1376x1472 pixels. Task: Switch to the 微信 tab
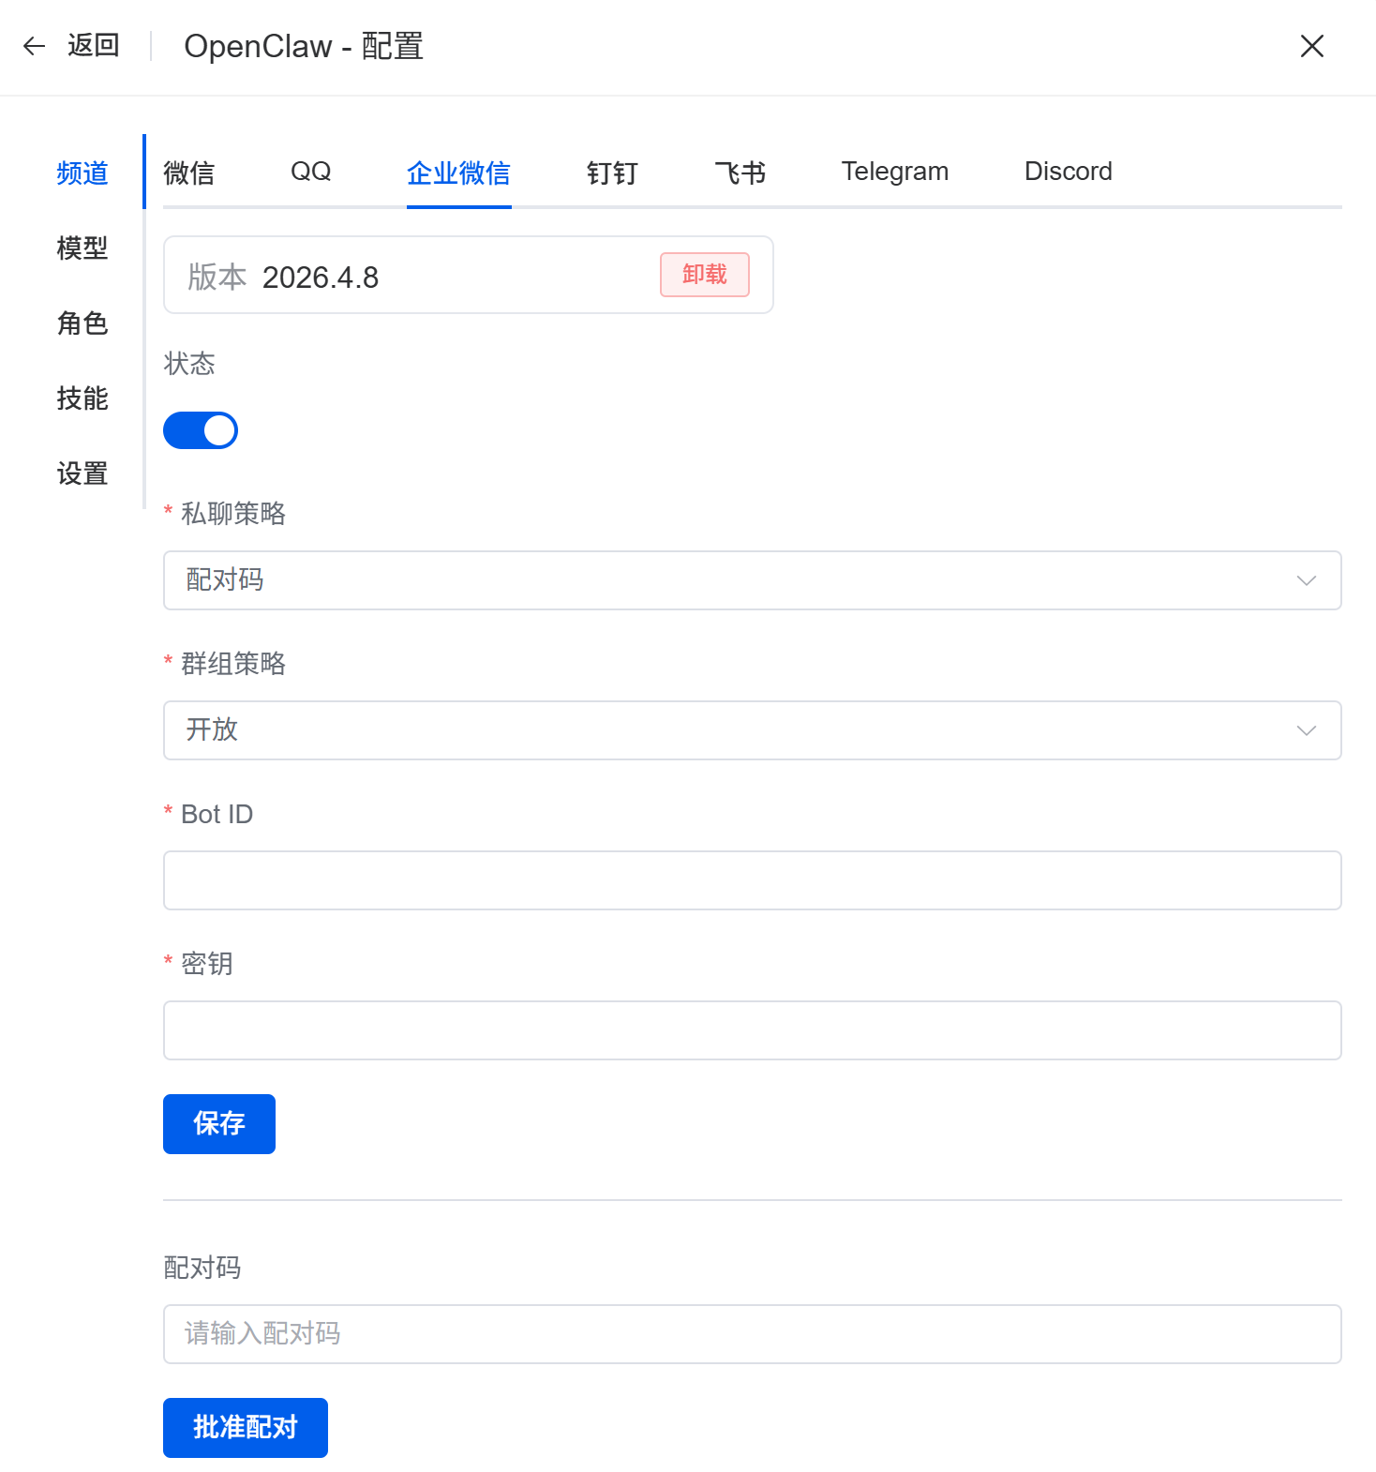[188, 173]
